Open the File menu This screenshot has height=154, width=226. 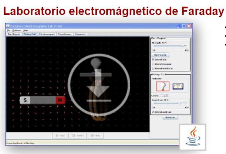click(8, 30)
